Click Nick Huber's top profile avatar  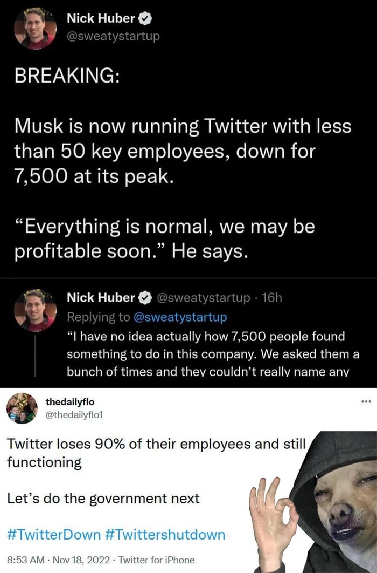[x=35, y=28]
